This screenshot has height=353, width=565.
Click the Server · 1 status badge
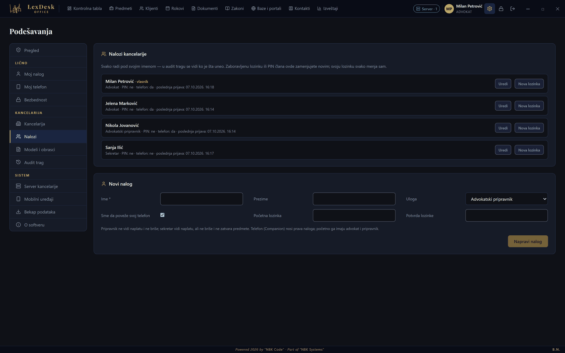[426, 9]
